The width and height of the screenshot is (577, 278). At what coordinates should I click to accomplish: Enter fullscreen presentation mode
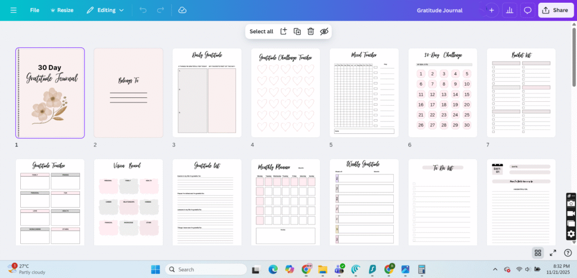coord(553,253)
